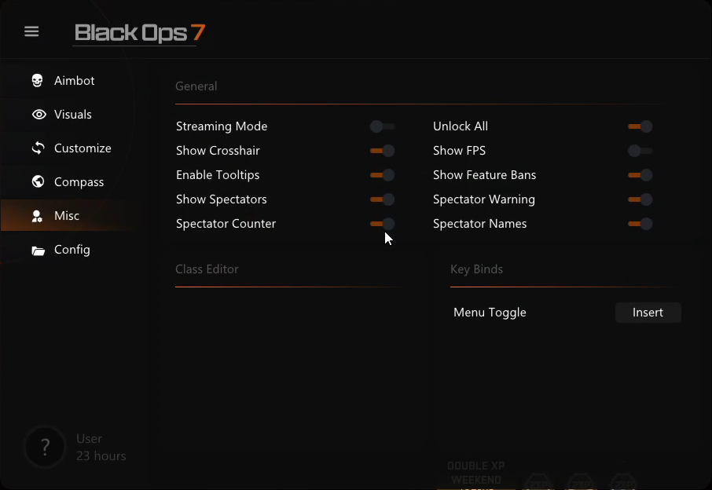Enable Show FPS
The height and width of the screenshot is (490, 712).
pyautogui.click(x=640, y=151)
